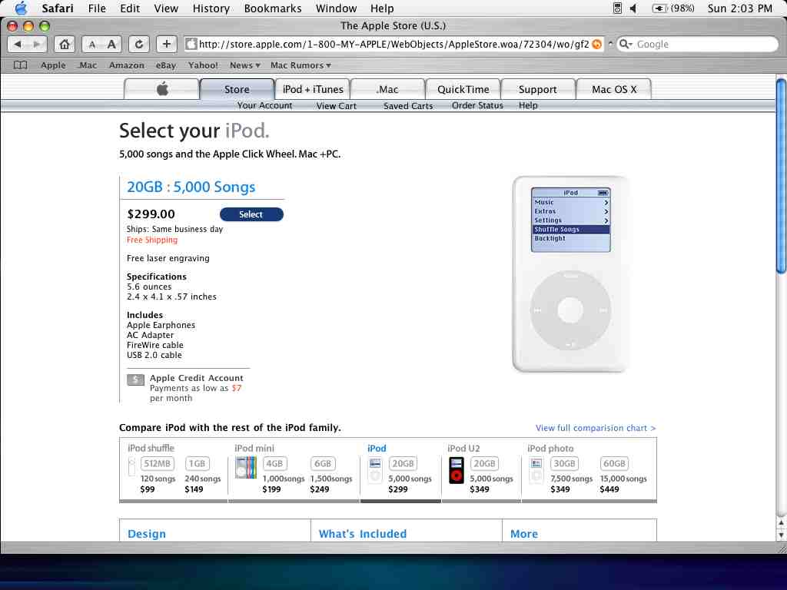Click the volume speaker icon in menu bar
This screenshot has width=787, height=590.
(633, 8)
